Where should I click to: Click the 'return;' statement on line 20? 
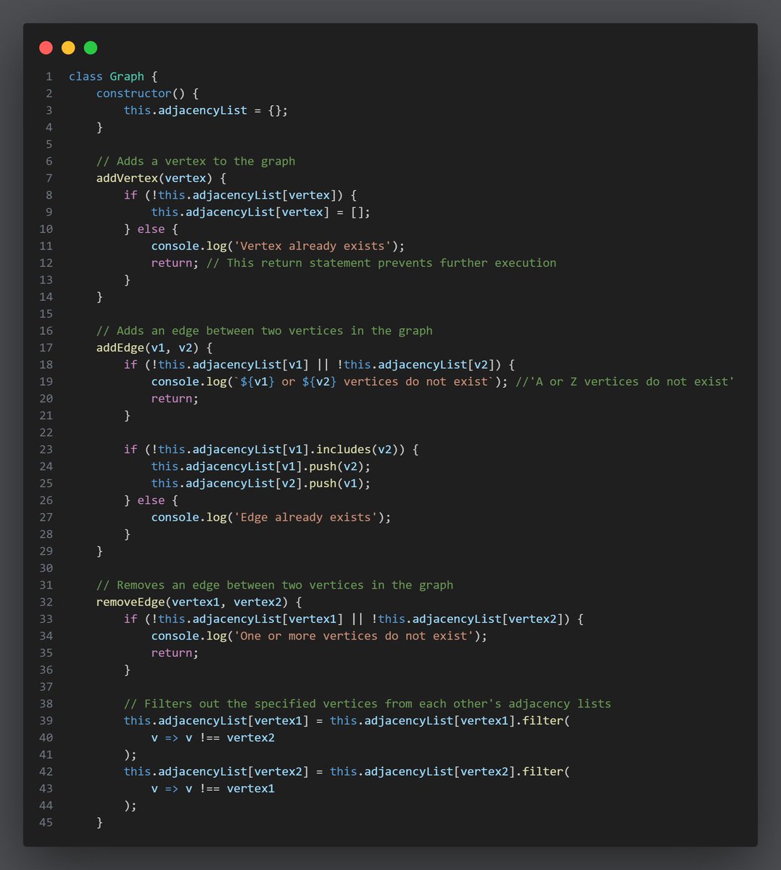(x=175, y=398)
